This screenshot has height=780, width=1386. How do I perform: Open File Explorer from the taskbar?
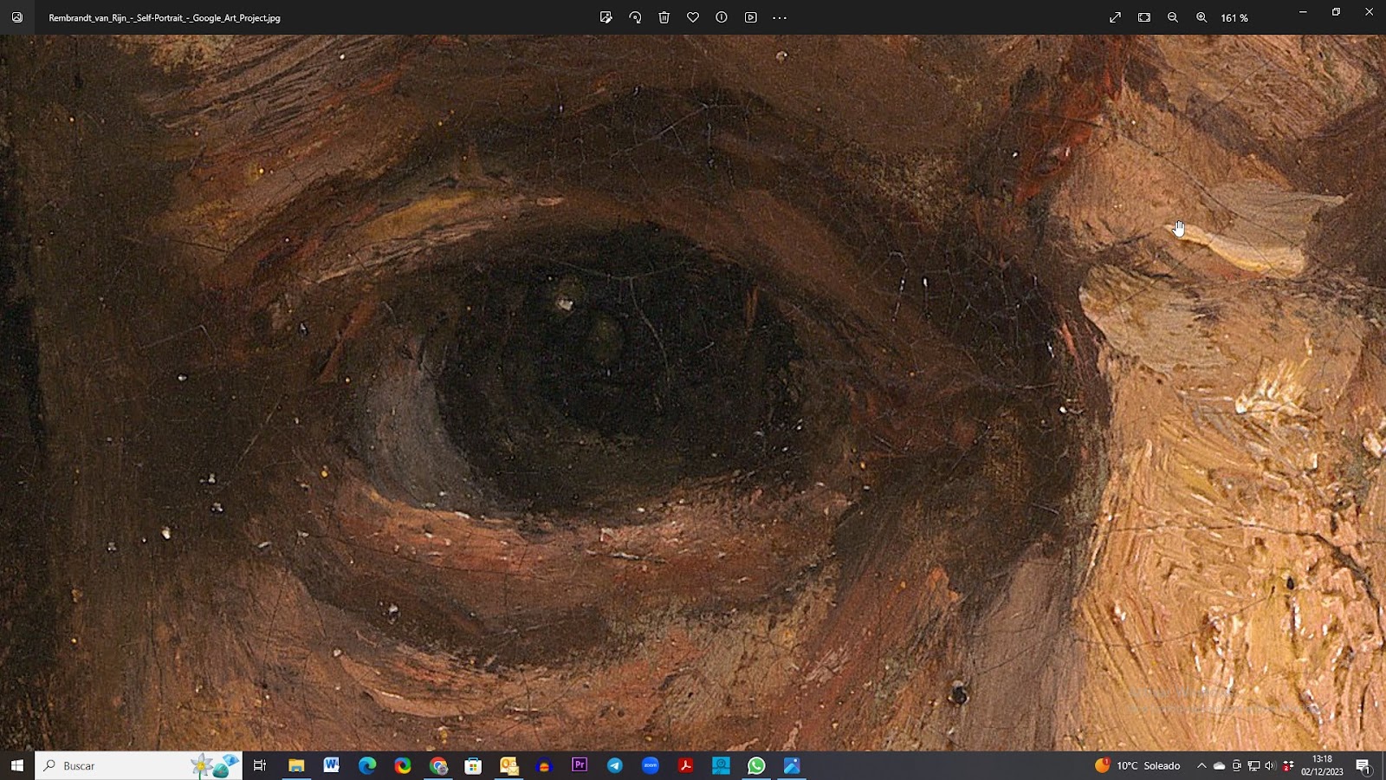[x=296, y=765]
